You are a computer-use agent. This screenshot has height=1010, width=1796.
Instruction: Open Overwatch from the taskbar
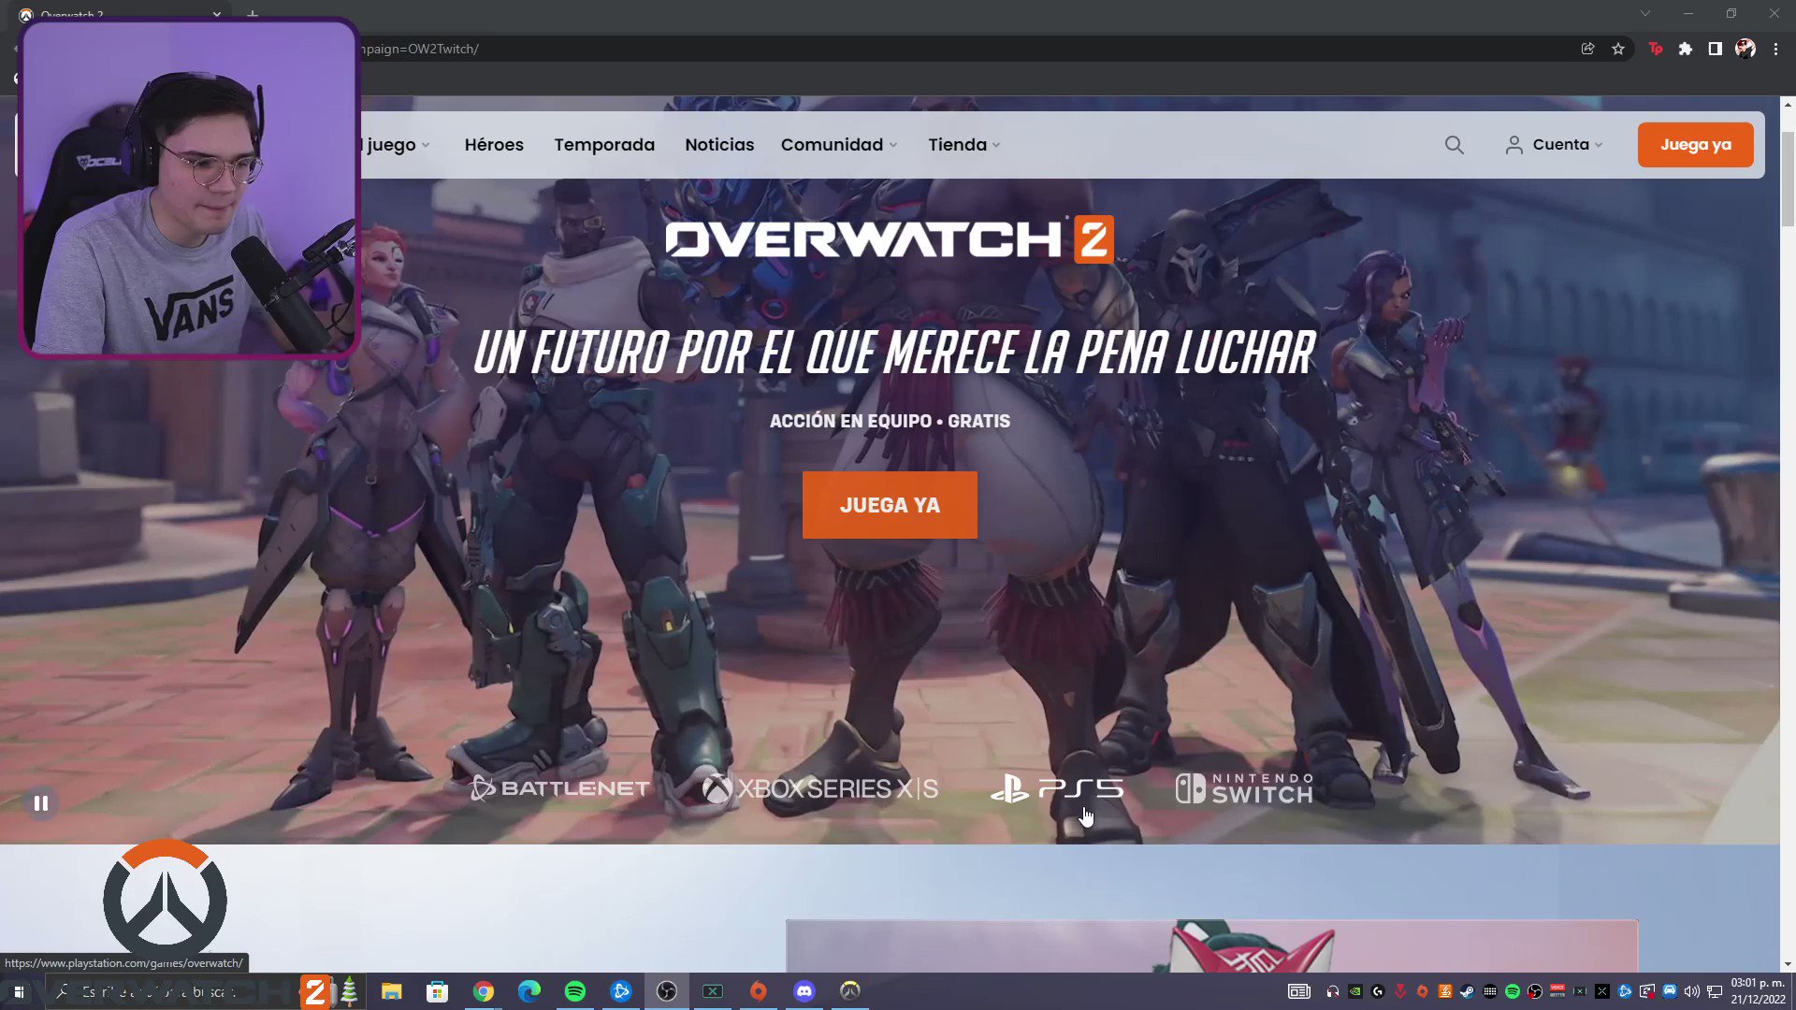(849, 991)
